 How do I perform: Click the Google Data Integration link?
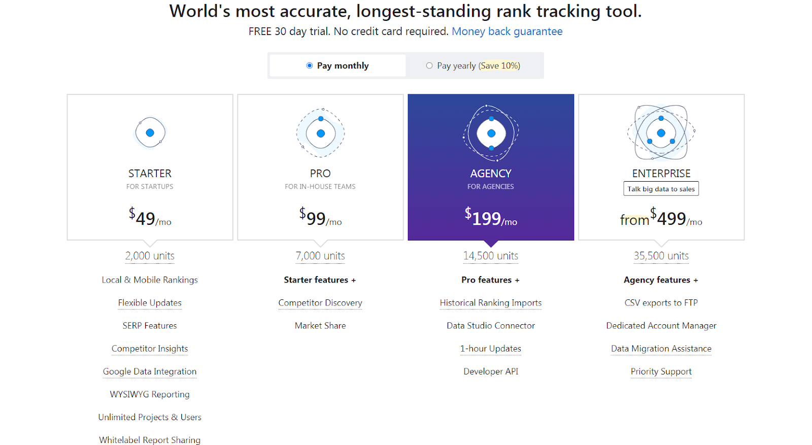[x=150, y=371]
